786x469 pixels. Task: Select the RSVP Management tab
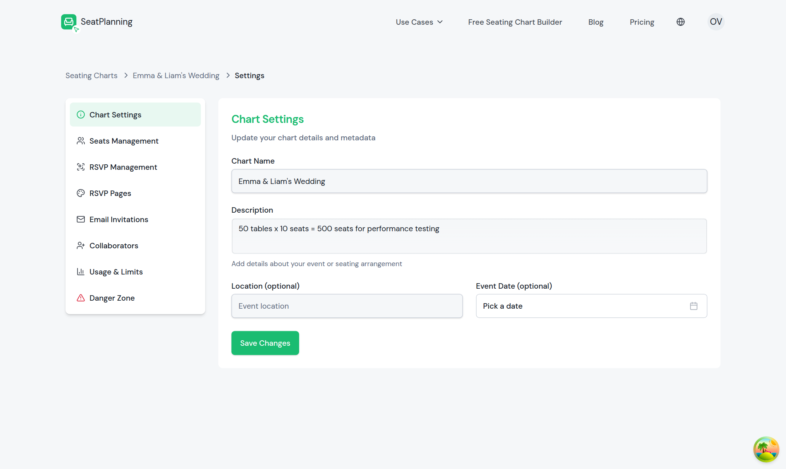(x=135, y=167)
